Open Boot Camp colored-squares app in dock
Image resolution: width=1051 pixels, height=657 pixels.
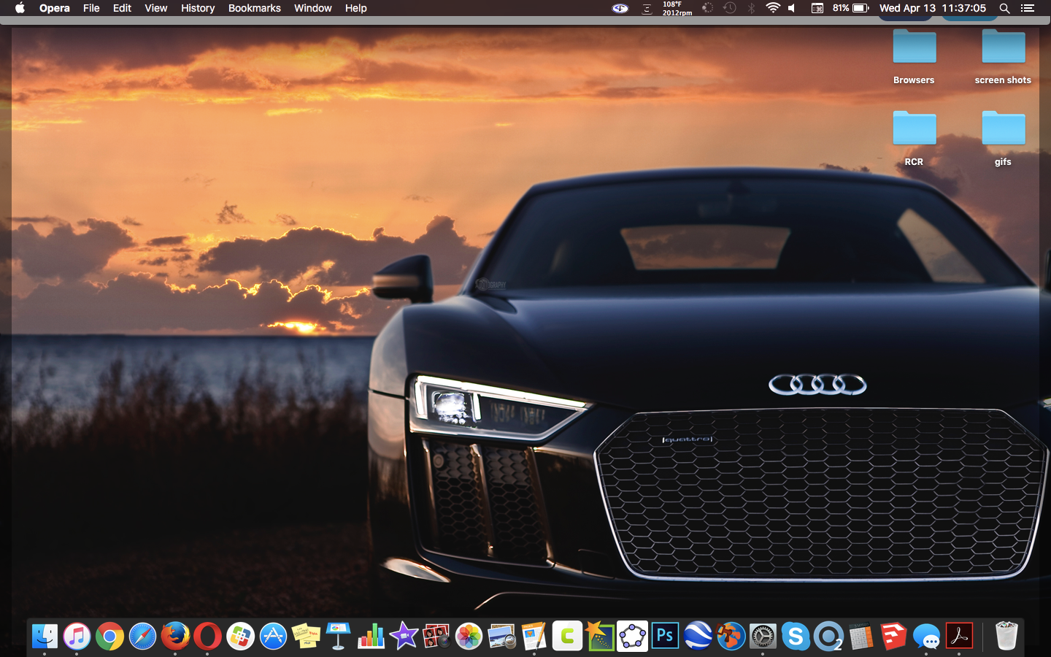240,637
